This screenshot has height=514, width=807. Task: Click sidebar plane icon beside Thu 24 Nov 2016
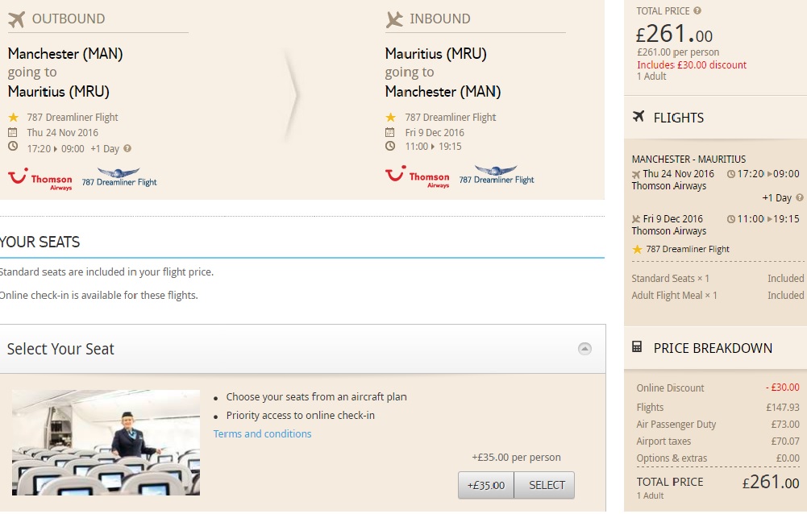click(636, 174)
